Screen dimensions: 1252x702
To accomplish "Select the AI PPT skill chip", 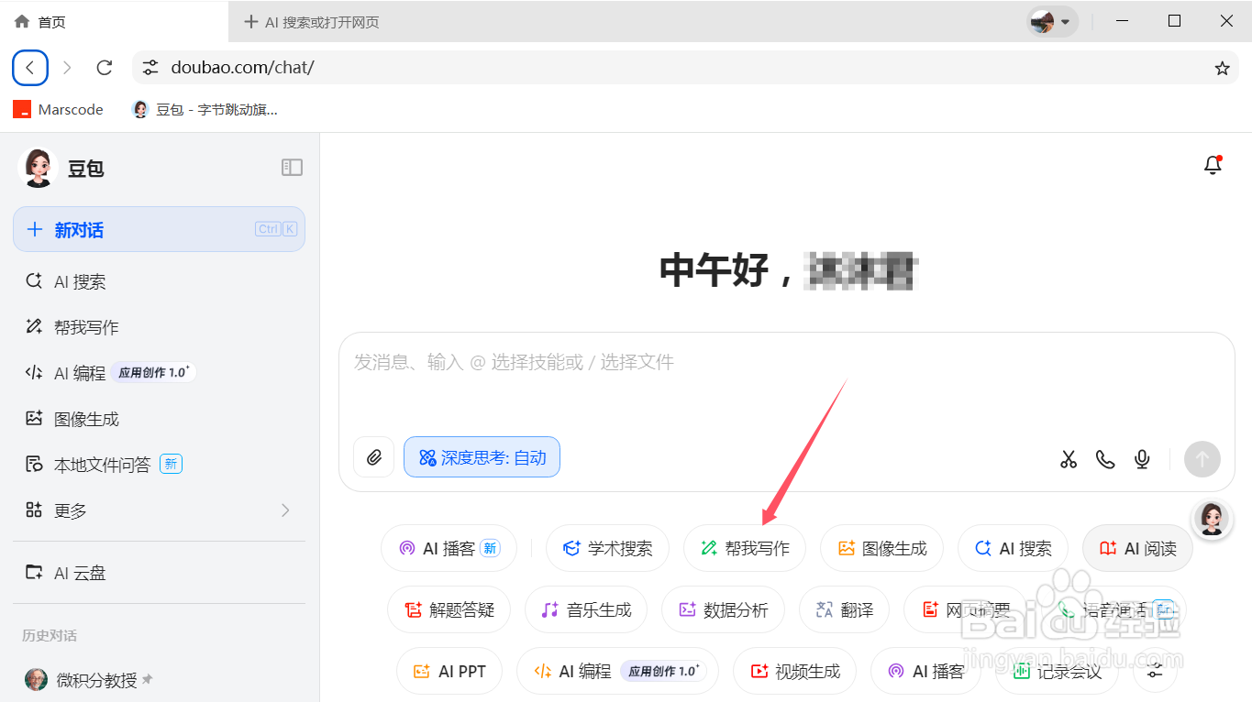I will [449, 671].
